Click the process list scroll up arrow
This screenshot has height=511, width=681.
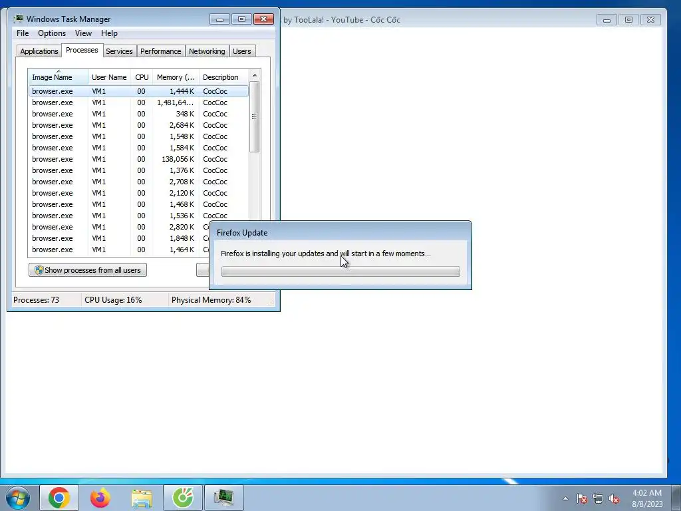(x=255, y=75)
